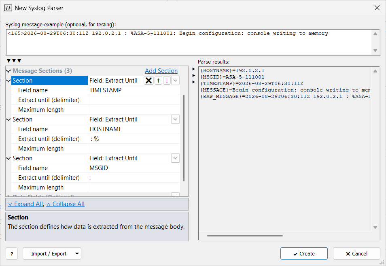
Task: Click the arrow marker beside the HOSTNAME result
Action: click(x=194, y=69)
